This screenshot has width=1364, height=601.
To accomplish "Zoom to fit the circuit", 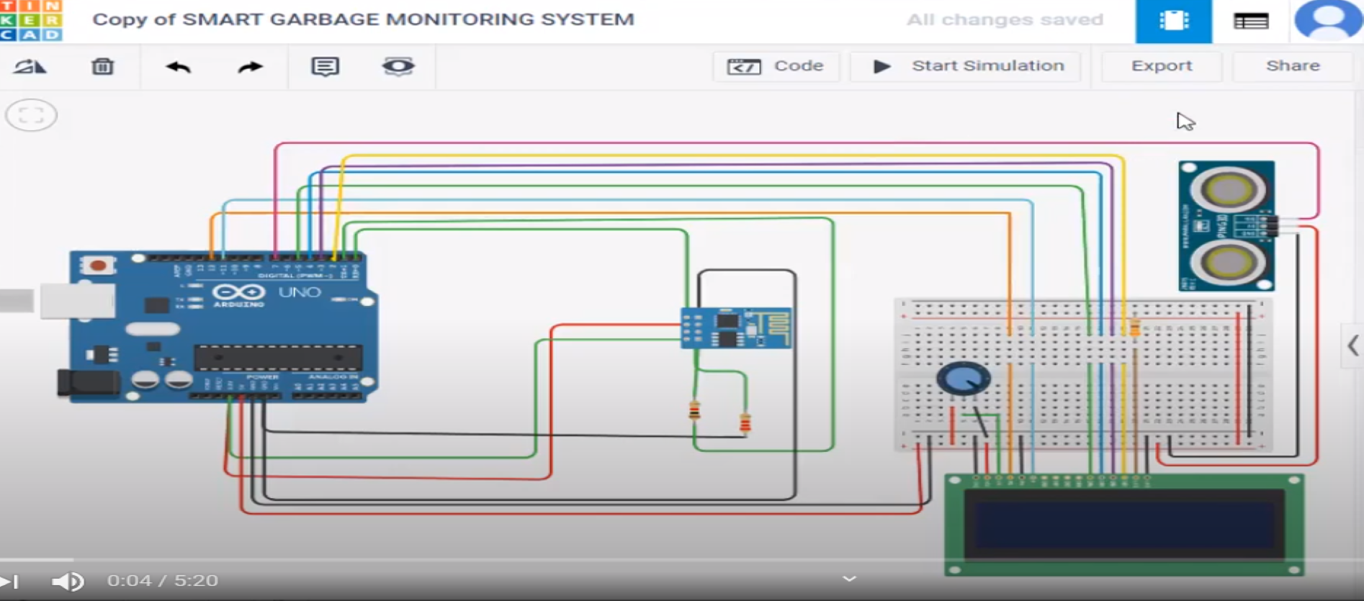I will click(x=31, y=115).
